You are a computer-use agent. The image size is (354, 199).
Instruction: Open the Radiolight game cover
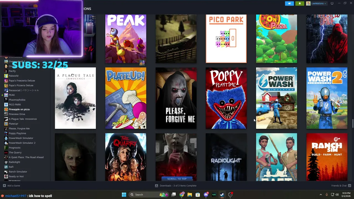(x=226, y=157)
